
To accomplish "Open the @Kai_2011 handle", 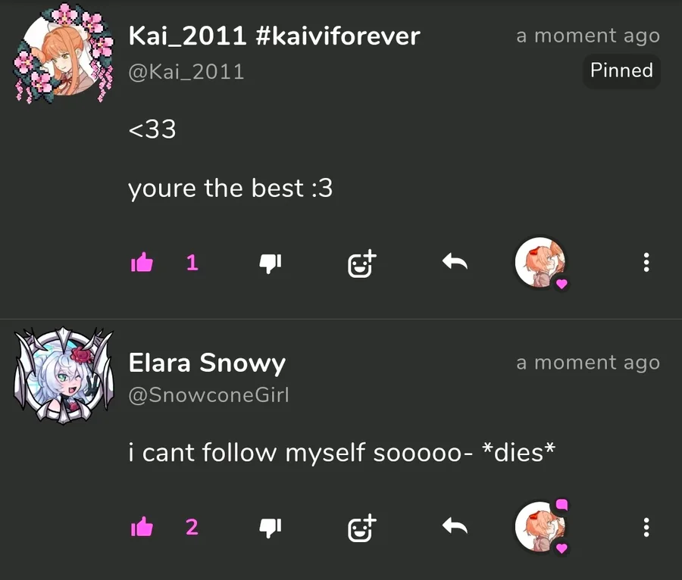I will point(186,72).
